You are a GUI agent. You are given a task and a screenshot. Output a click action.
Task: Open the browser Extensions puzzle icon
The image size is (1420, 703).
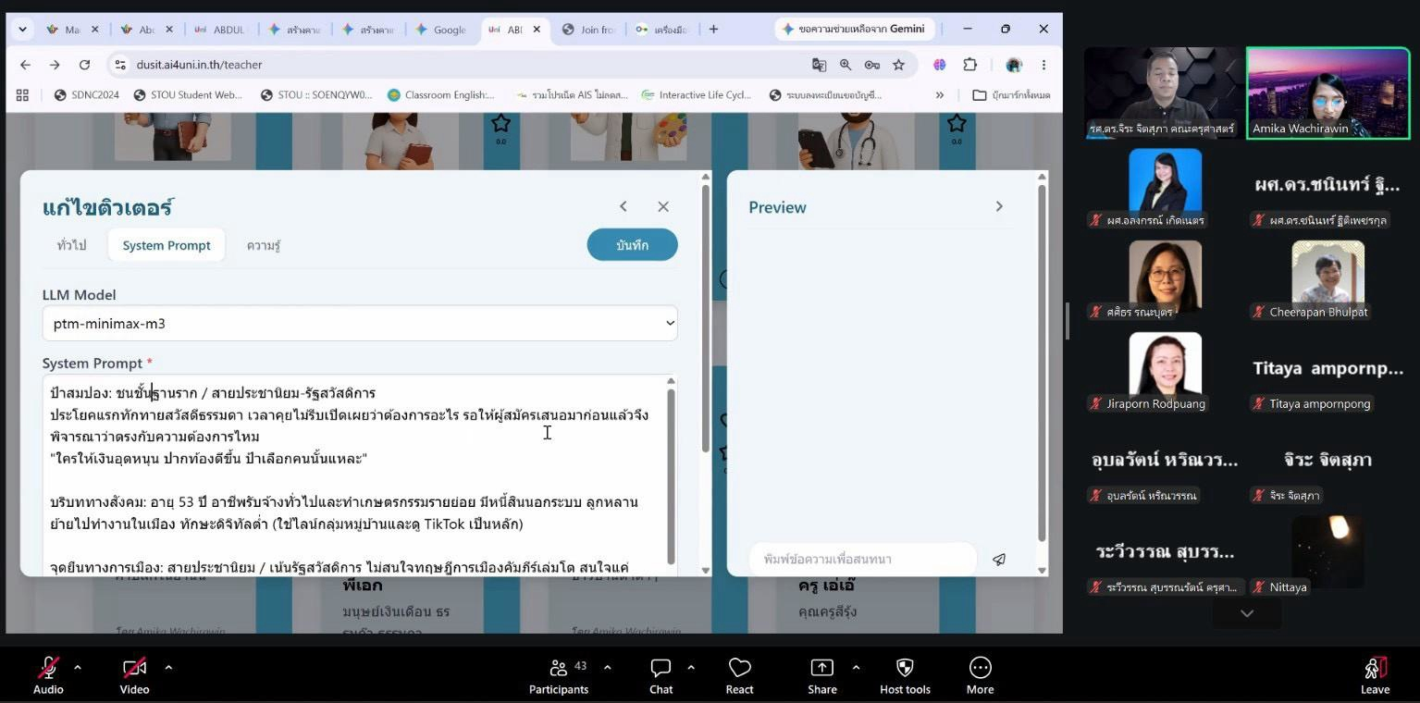tap(969, 65)
